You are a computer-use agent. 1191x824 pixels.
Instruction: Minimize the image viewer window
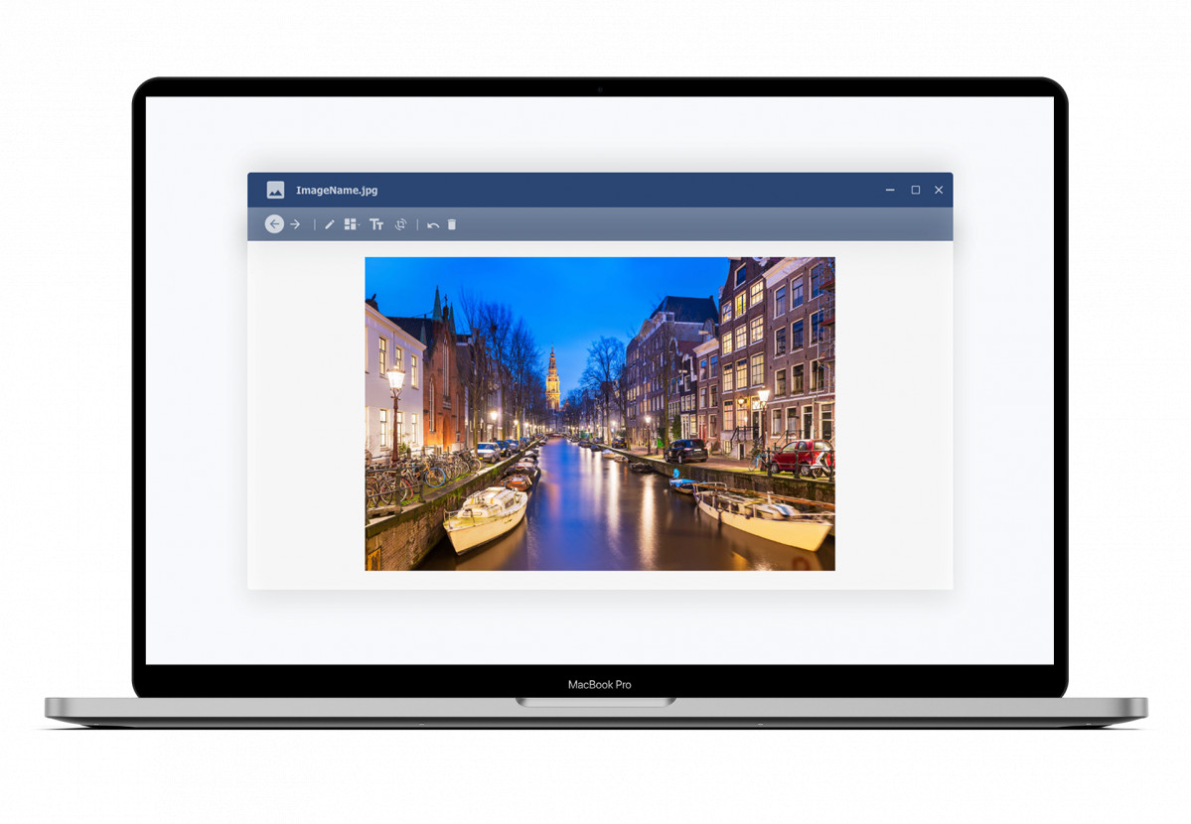(x=890, y=190)
